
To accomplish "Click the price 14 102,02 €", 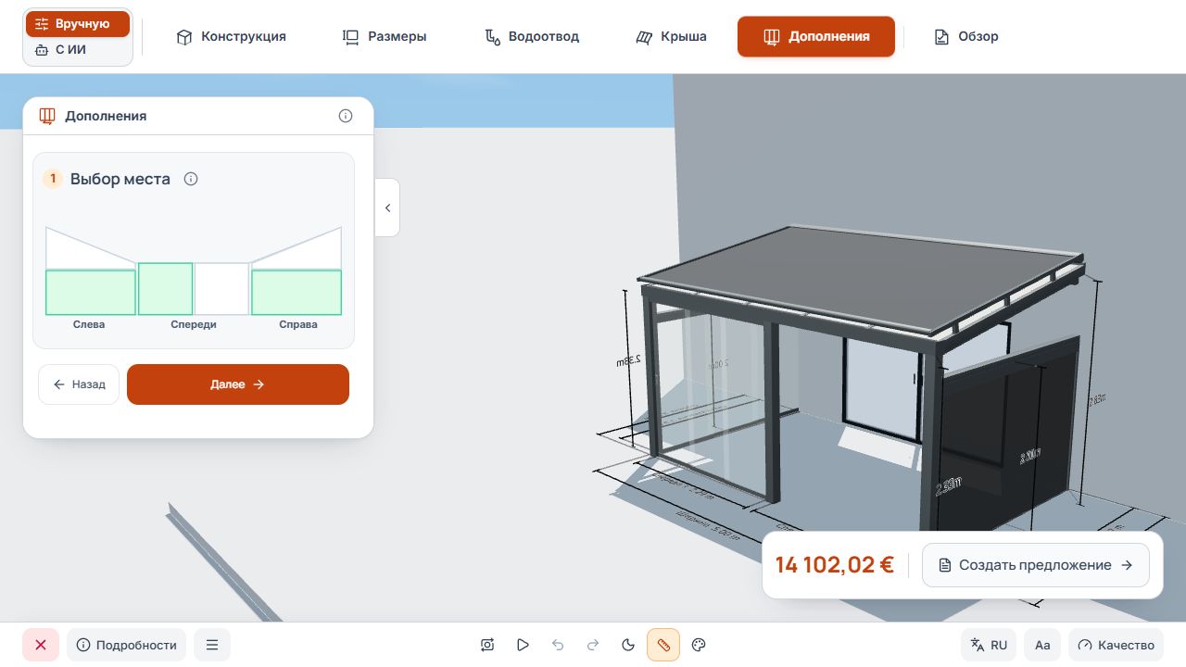I will 835,565.
